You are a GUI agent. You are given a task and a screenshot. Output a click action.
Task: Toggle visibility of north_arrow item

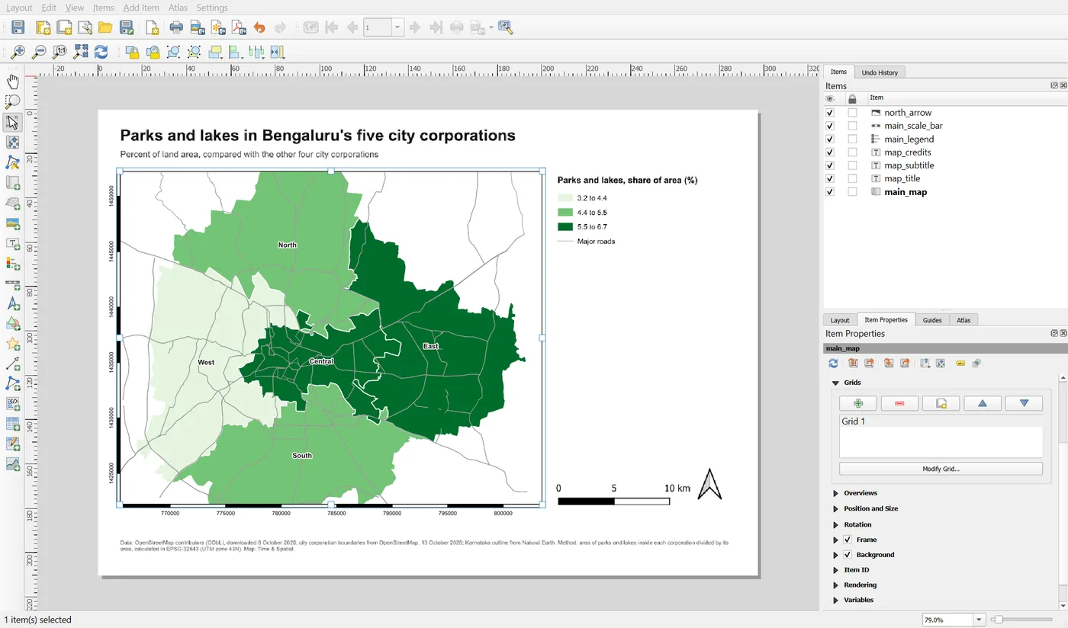click(830, 113)
